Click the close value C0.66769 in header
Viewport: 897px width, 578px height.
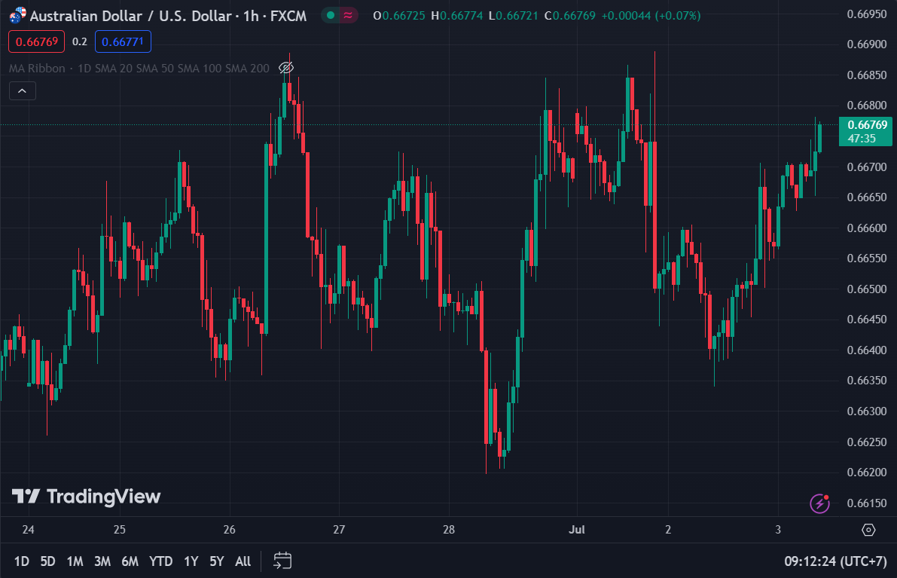click(570, 16)
